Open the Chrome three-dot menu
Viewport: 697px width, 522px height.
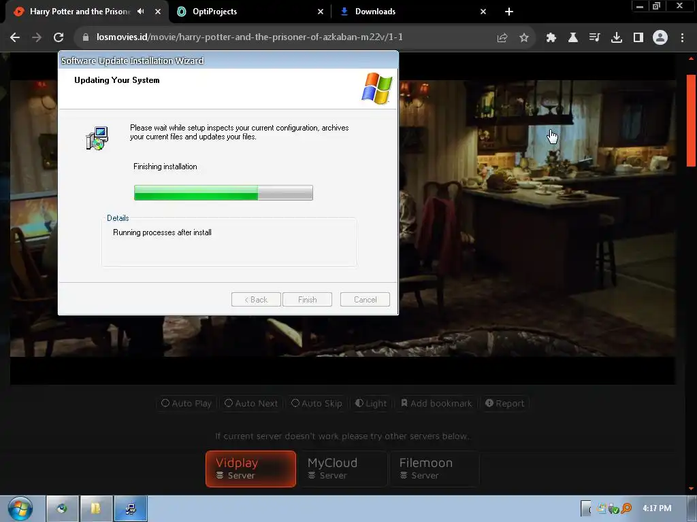682,37
